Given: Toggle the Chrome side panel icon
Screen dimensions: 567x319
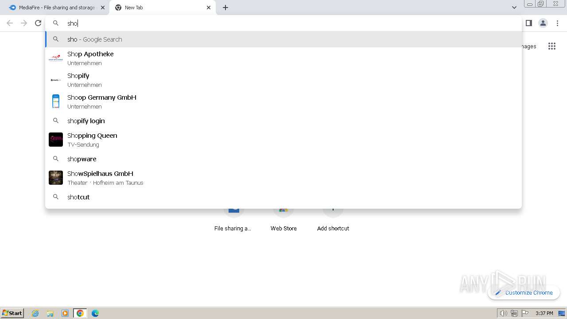Looking at the screenshot, I should (x=529, y=23).
